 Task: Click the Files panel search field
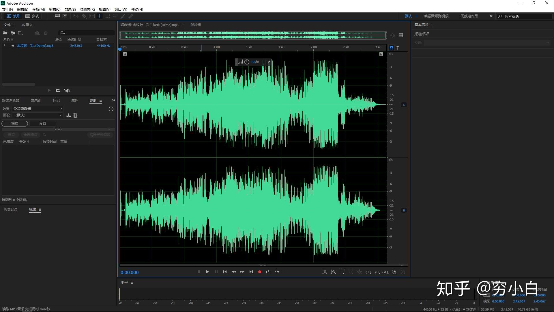(87, 33)
